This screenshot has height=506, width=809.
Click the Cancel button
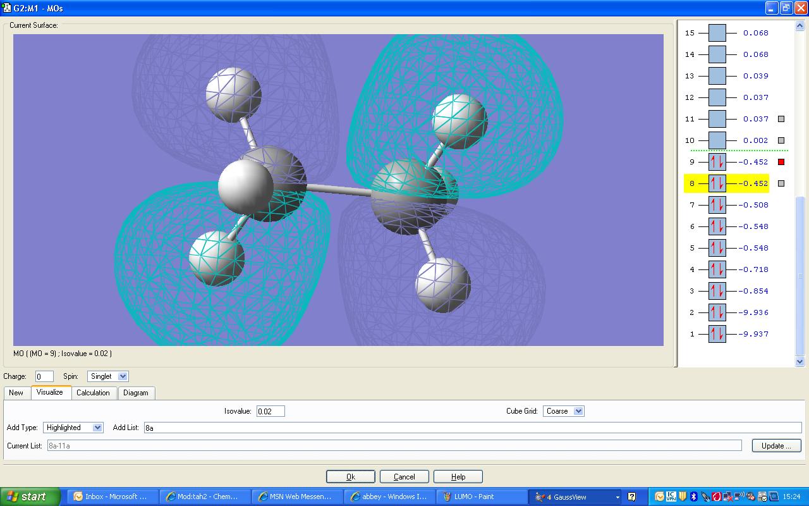404,477
